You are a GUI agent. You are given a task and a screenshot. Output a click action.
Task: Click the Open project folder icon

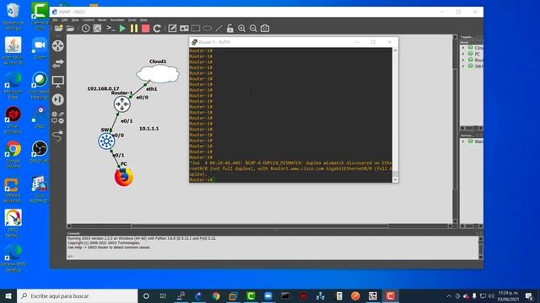coord(70,28)
